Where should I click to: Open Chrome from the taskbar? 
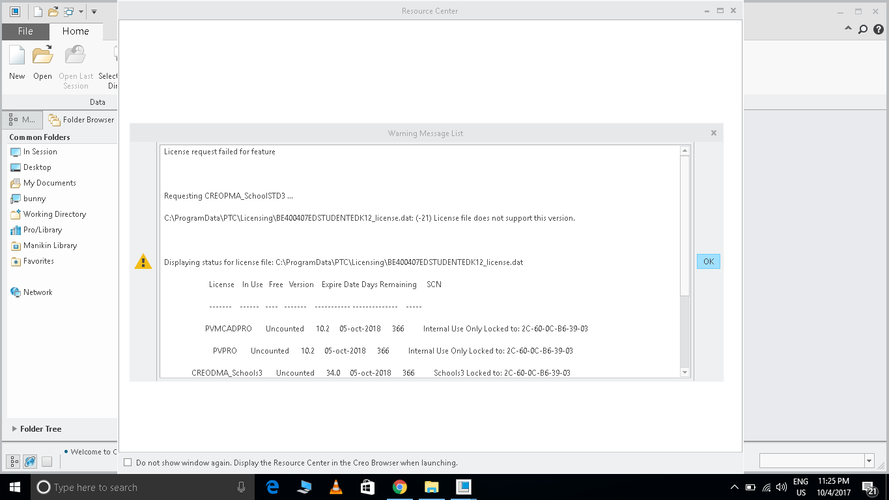[x=399, y=487]
